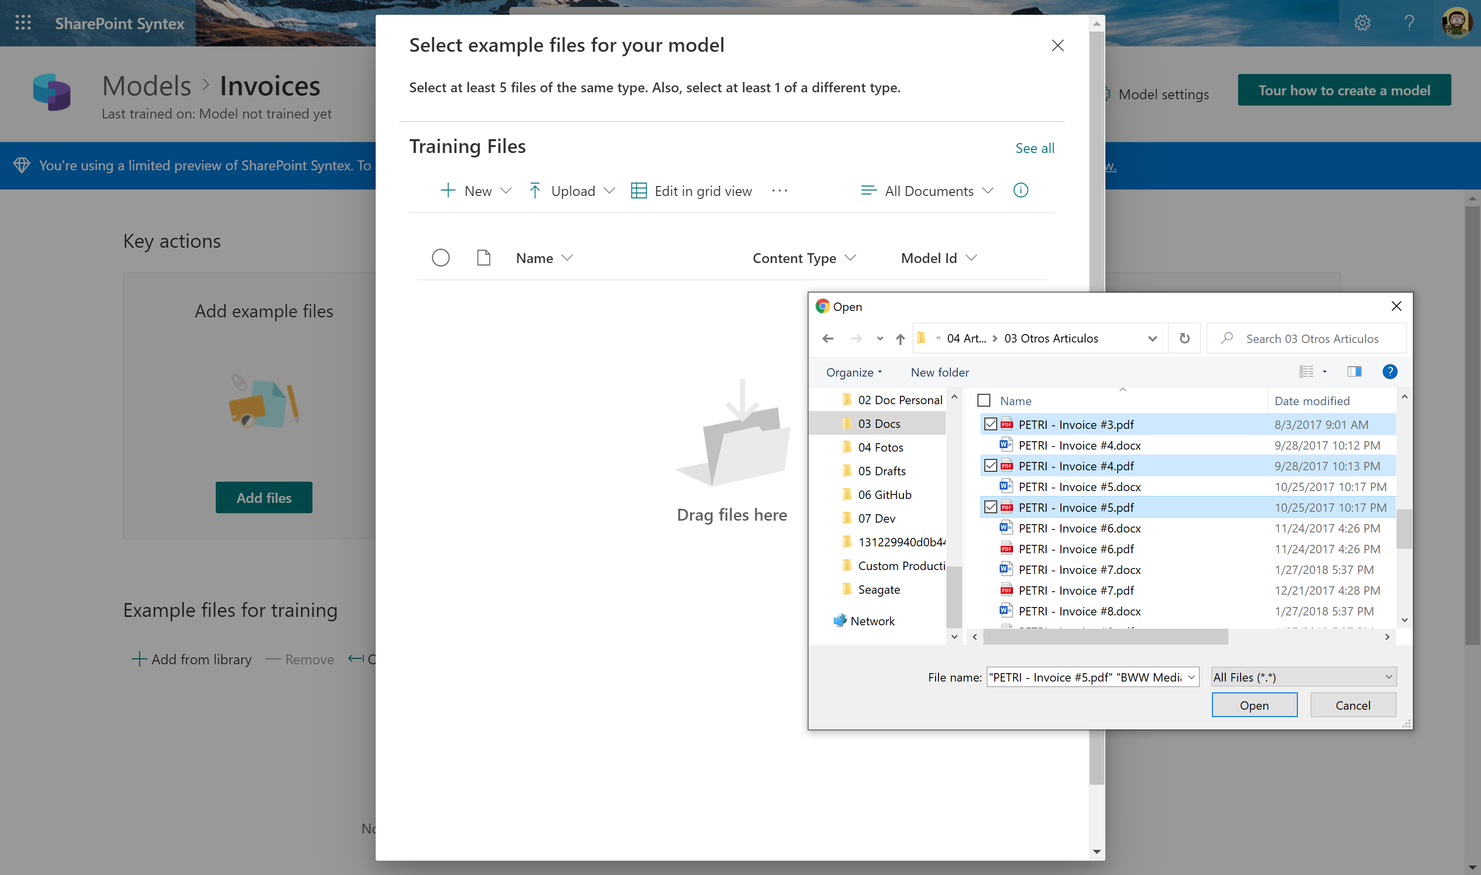1481x875 pixels.
Task: Go up one folder level
Action: [x=899, y=339]
